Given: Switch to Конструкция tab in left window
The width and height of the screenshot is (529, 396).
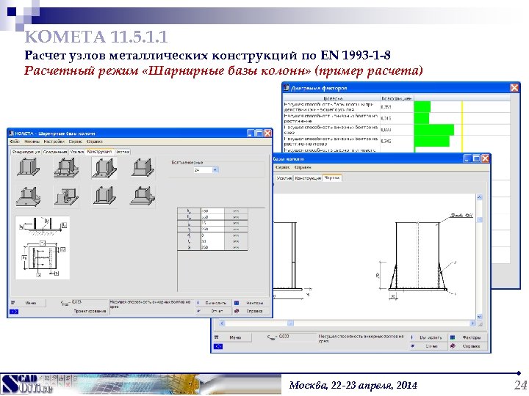Looking at the screenshot, I should pos(99,152).
